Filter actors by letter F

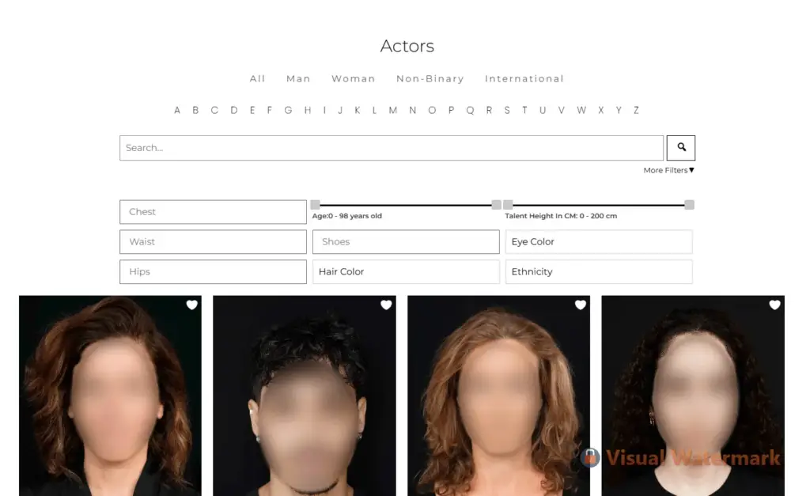click(x=269, y=110)
